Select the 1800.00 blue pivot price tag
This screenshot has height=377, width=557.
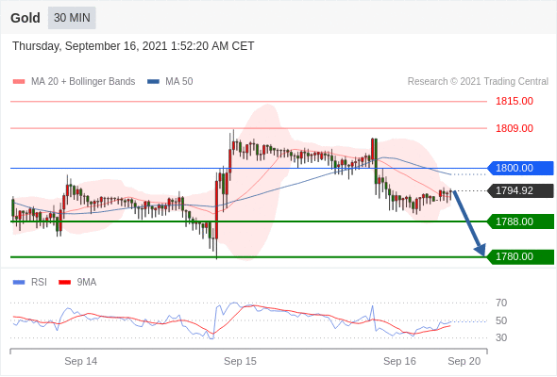coord(520,168)
